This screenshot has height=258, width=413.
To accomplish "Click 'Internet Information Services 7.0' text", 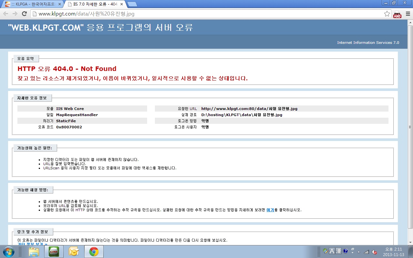I will tap(368, 43).
